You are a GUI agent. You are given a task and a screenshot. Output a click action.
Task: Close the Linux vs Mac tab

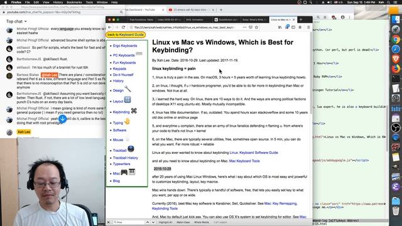click(294, 19)
